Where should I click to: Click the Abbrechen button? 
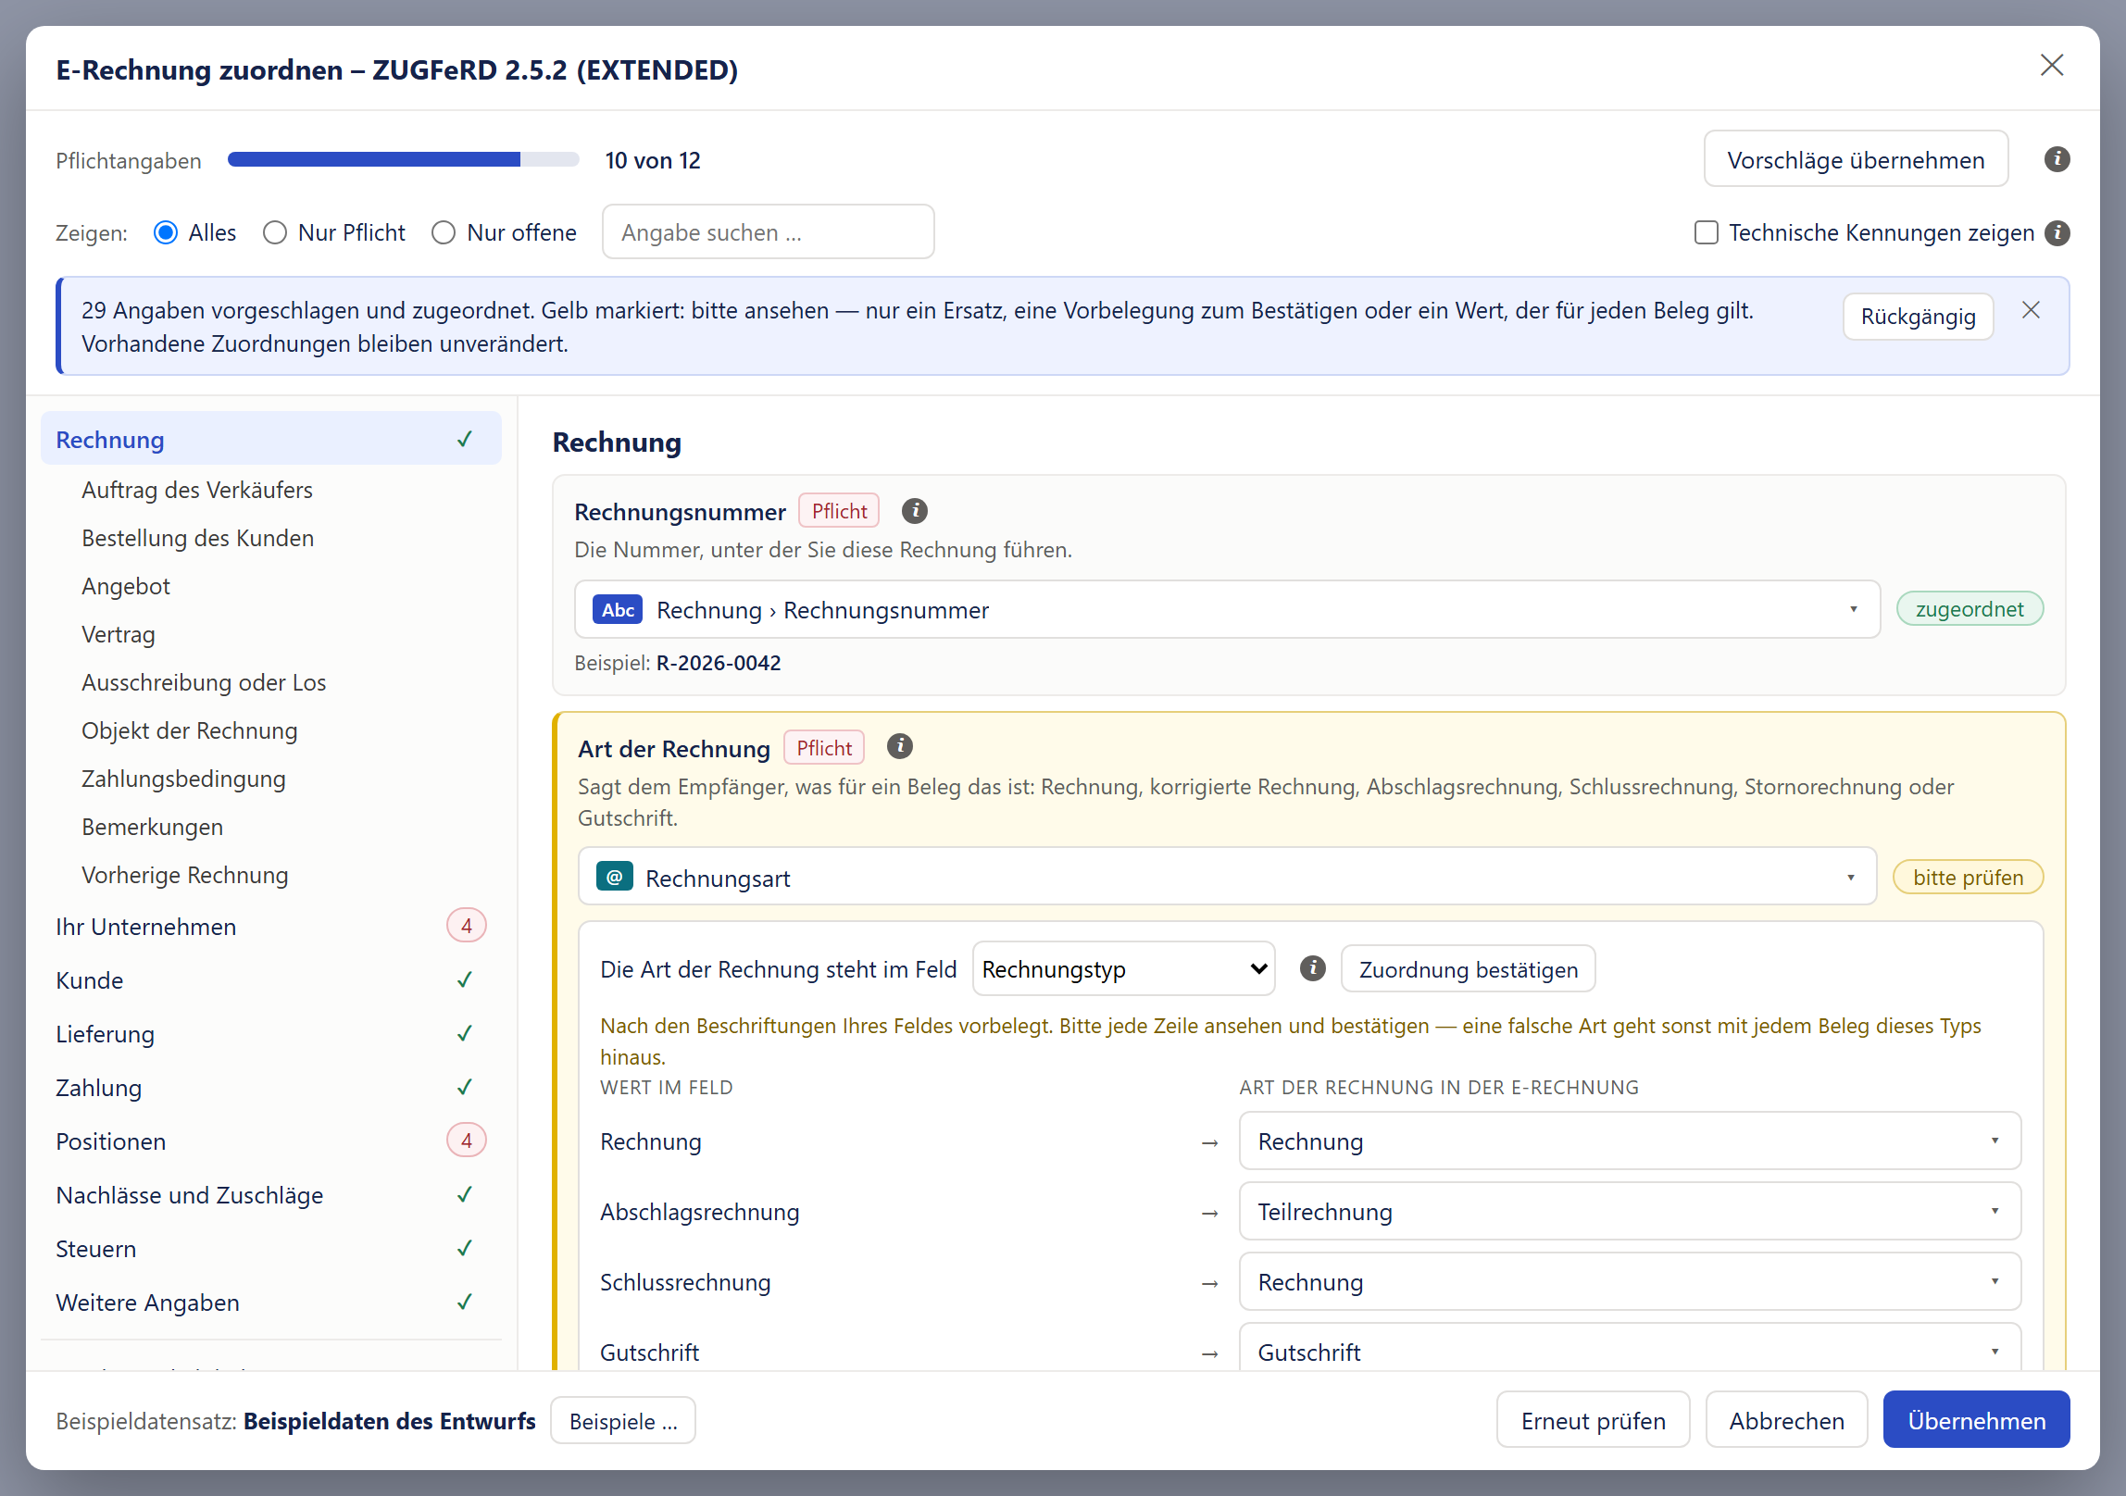click(x=1786, y=1420)
